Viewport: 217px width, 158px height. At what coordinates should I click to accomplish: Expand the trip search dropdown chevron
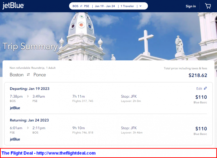(x=141, y=6)
